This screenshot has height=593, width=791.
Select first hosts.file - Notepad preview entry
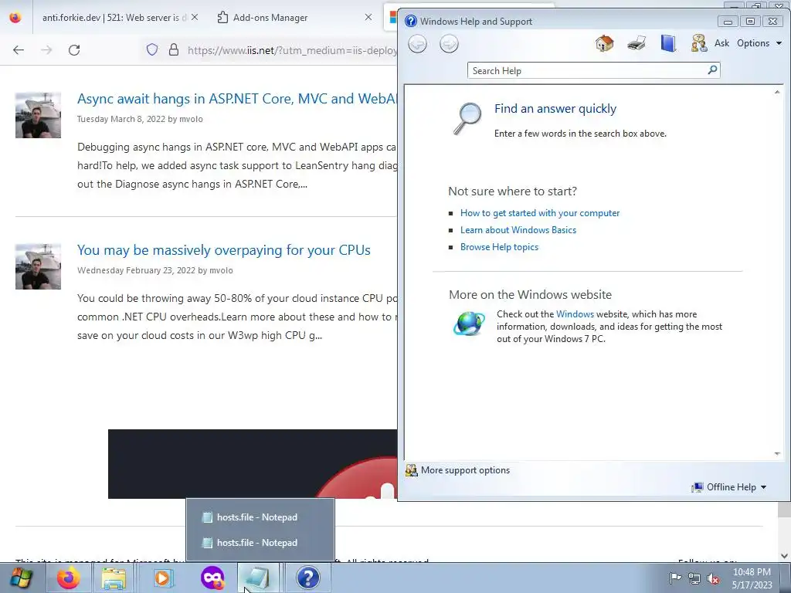click(260, 517)
